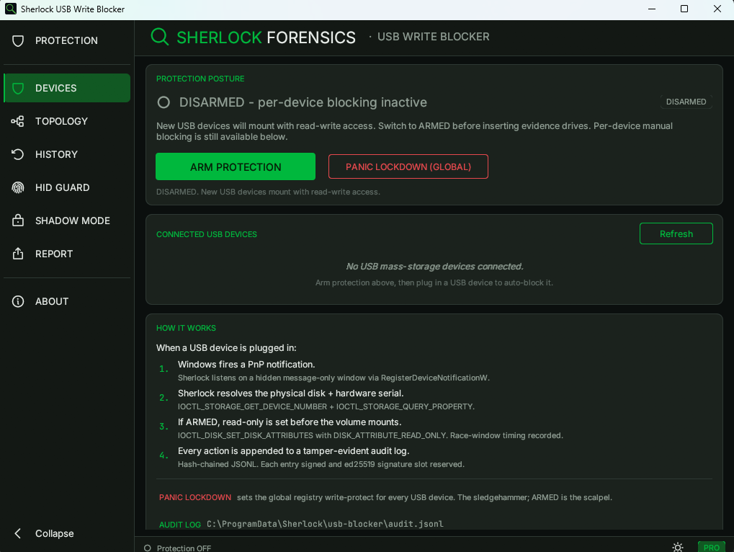Screen dimensions: 734x552
Task: Open the REPORT page
Action: (x=67, y=254)
